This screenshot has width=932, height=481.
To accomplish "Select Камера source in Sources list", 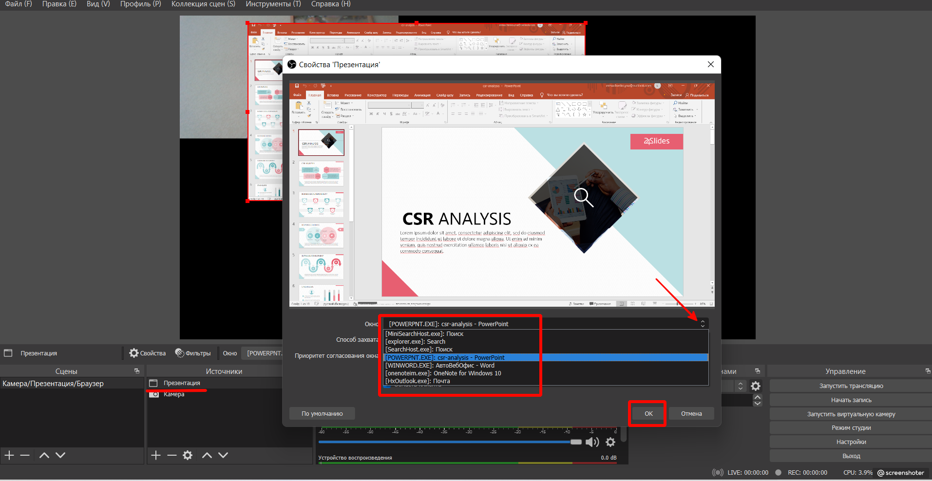I will click(x=174, y=394).
